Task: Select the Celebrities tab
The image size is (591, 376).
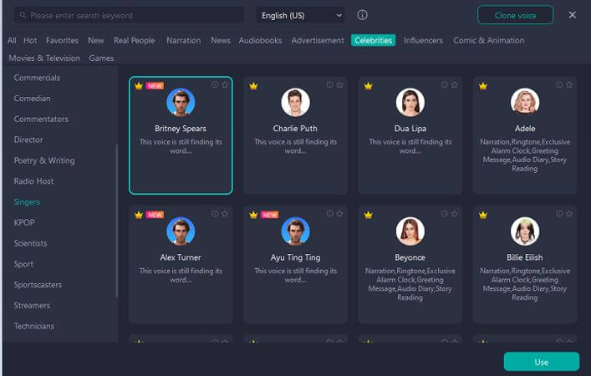Action: pos(373,40)
